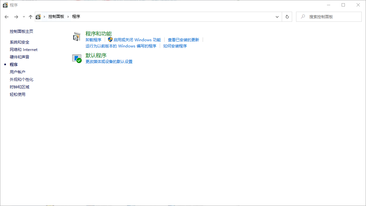Screen dimensions: 366x206
Task: Open 卸载程序
Action: point(93,39)
